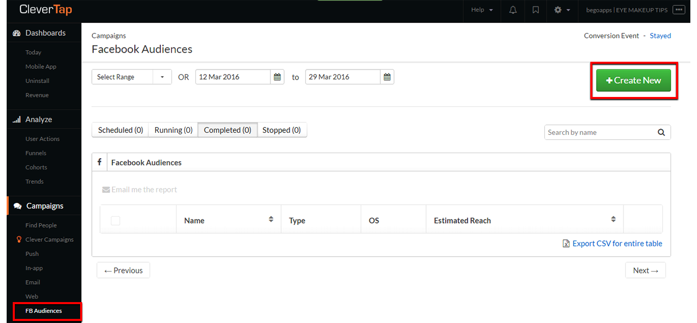Switch to the Scheduled (0) tab

point(120,130)
